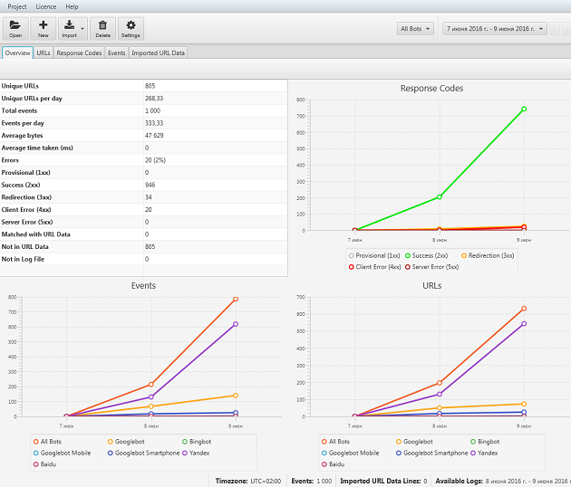This screenshot has width=571, height=487.
Task: Open the Help menu
Action: 72,6
